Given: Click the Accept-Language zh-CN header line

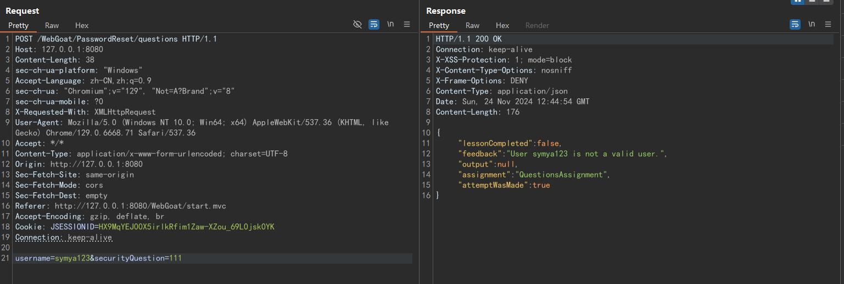Looking at the screenshot, I should point(83,81).
